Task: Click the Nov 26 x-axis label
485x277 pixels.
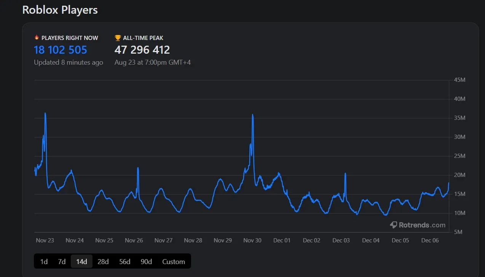Action: 134,240
